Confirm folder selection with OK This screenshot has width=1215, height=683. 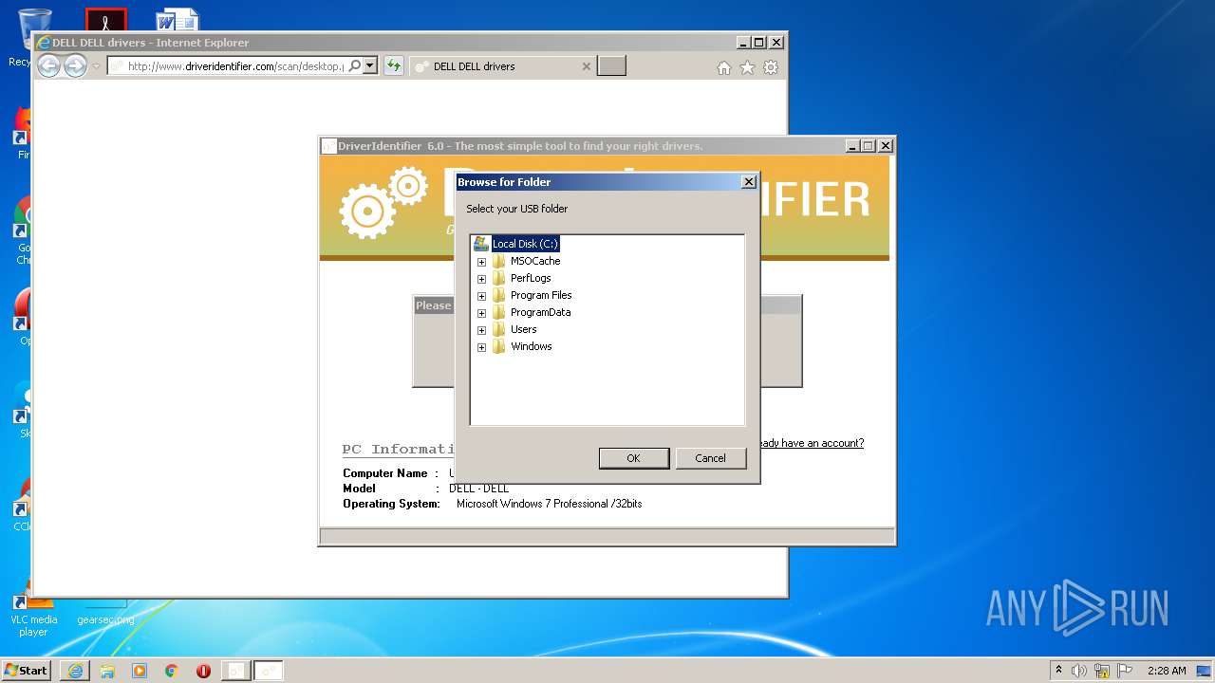click(x=633, y=458)
